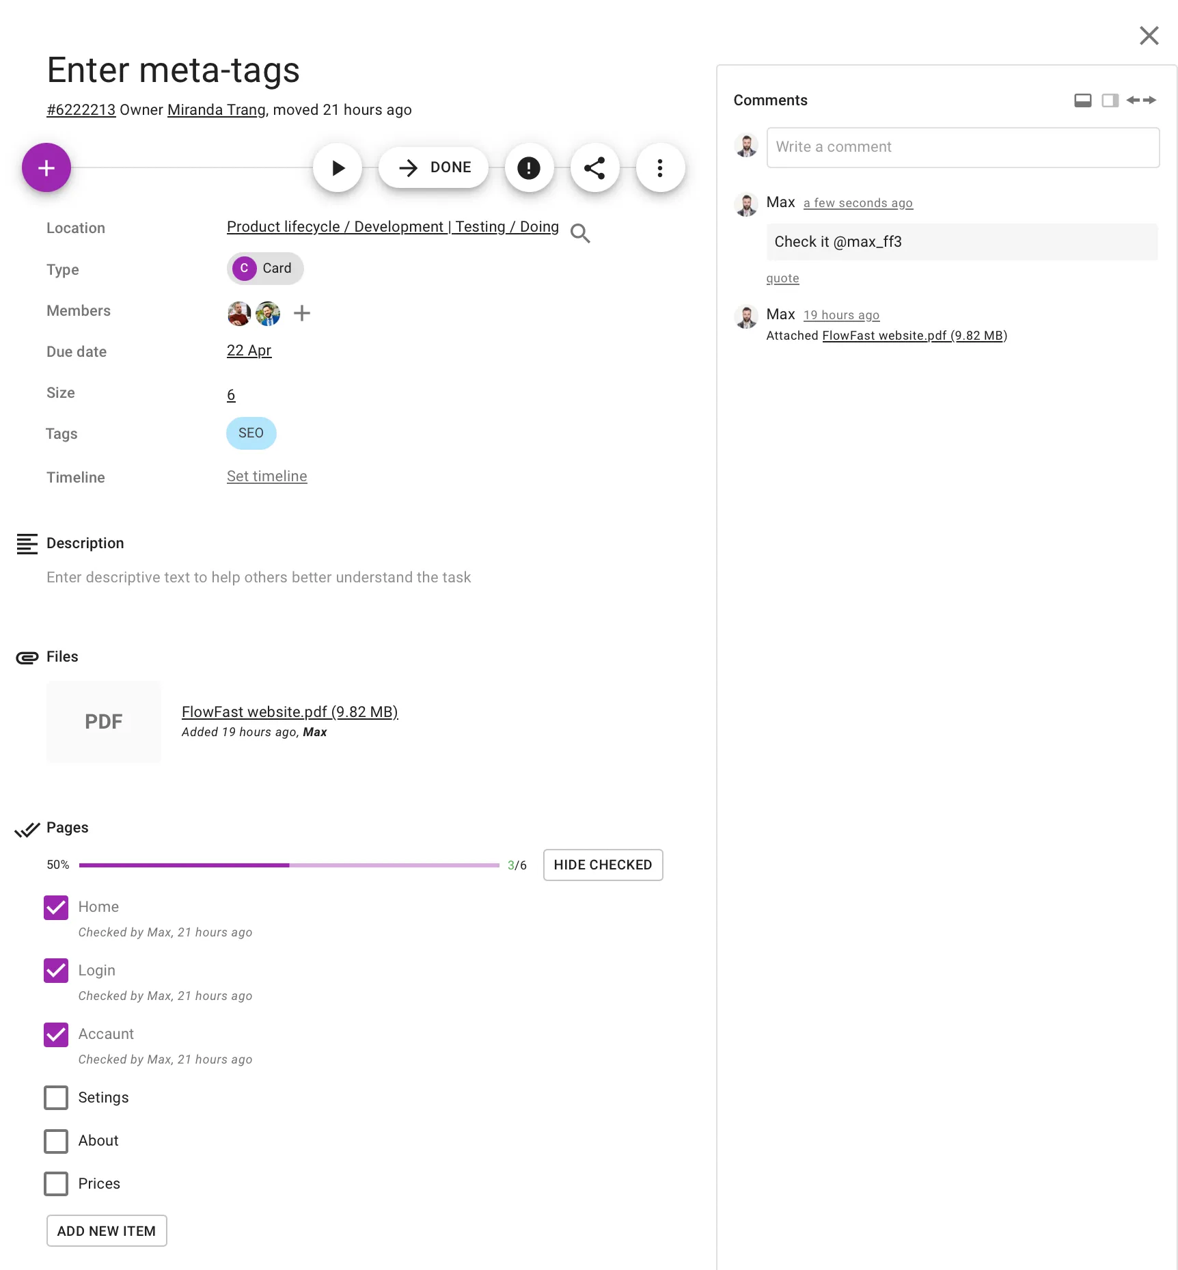Click the search icon next to location

click(580, 234)
